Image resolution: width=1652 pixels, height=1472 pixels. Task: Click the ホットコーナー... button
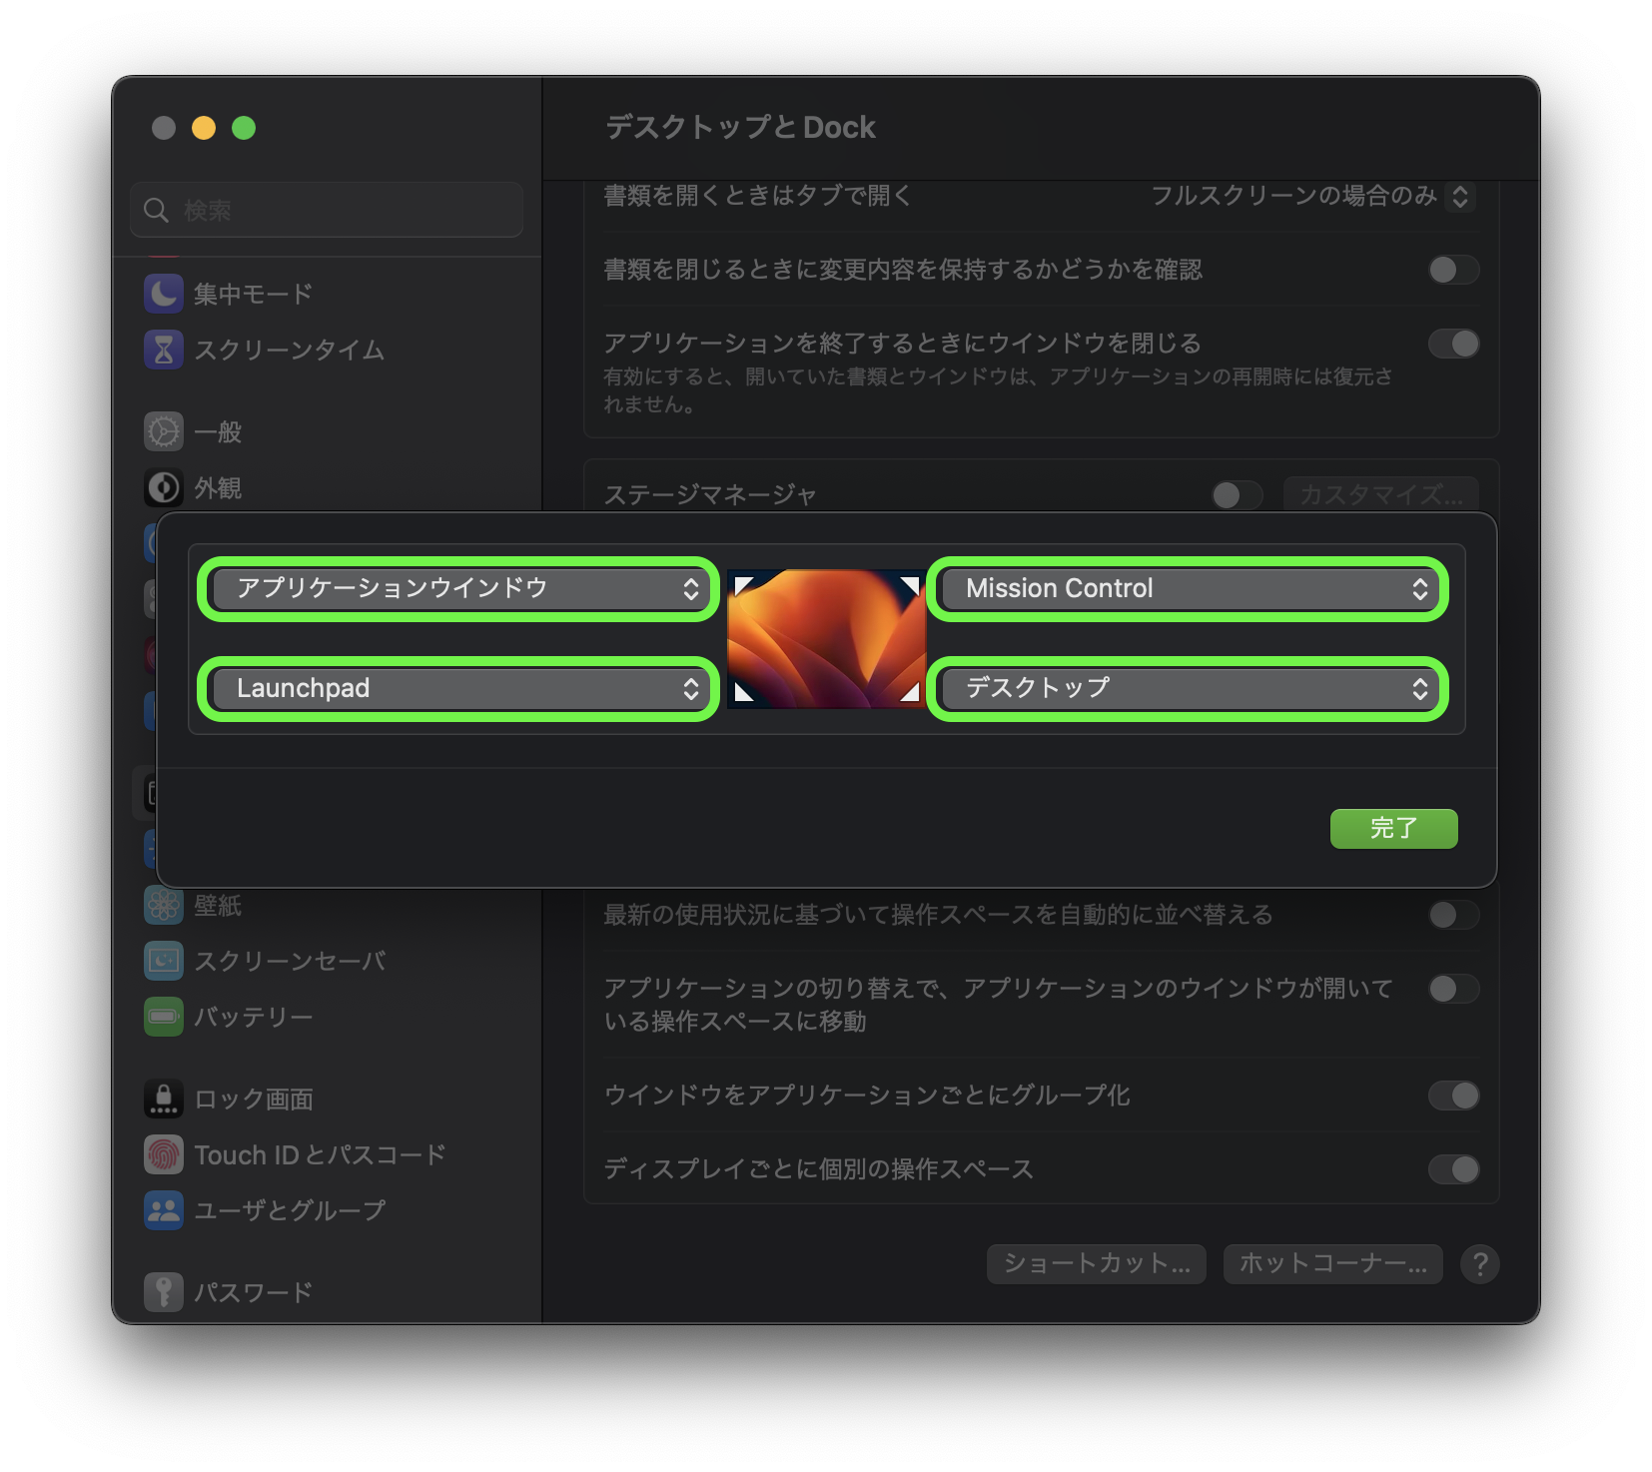pyautogui.click(x=1332, y=1264)
